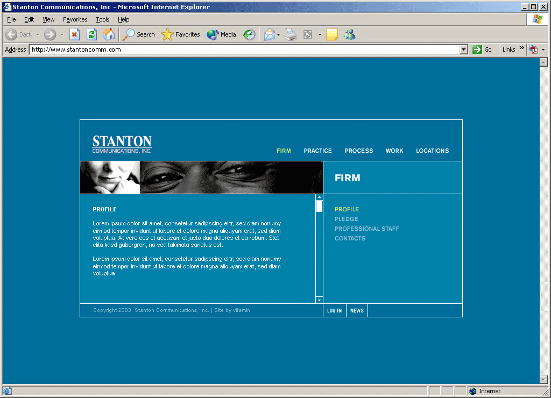Viewport: 551px width, 398px height.
Task: Click the Refresh page icon
Action: point(91,34)
